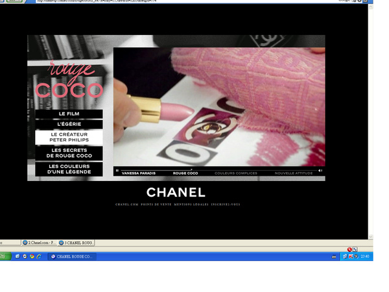Image resolution: width=389 pixels, height=292 pixels.
Task: Click the scrollbar down arrow
Action: [371, 237]
